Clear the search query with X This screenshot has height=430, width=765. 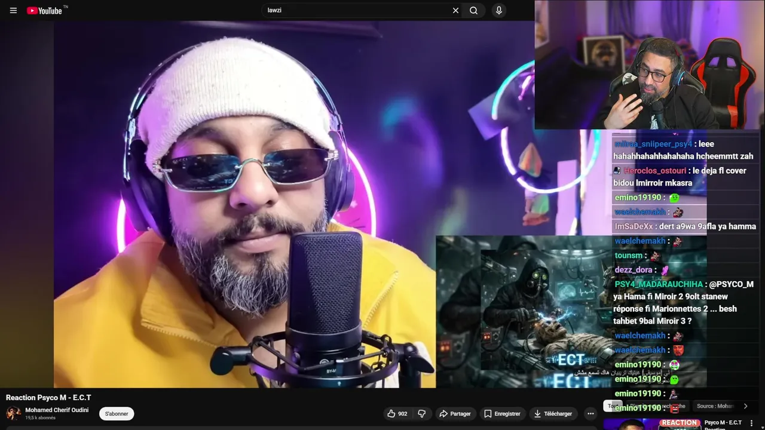455,10
